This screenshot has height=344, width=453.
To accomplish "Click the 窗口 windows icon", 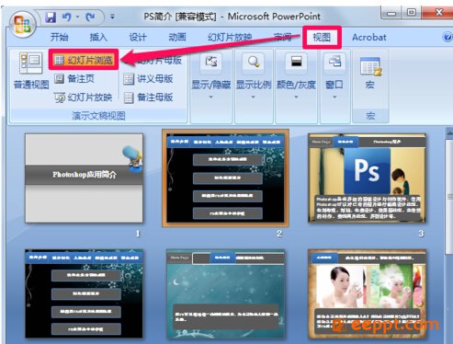I will [x=334, y=63].
